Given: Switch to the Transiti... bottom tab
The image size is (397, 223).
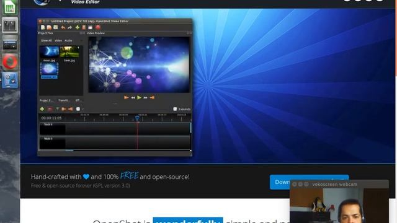Looking at the screenshot, I should pos(64,100).
